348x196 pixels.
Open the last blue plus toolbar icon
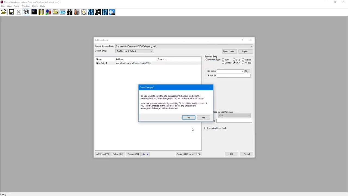point(112,12)
